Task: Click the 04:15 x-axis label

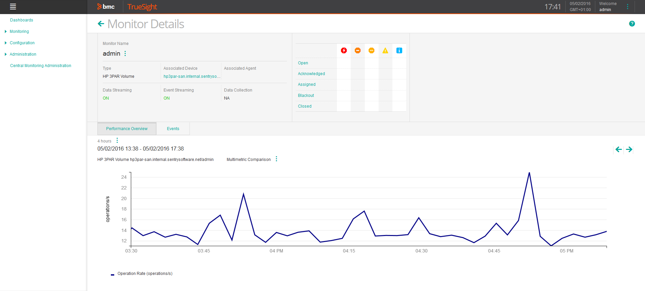Action: coord(349,251)
